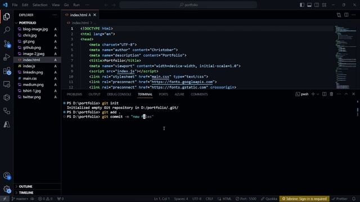Image resolution: width=360 pixels, height=202 pixels.
Task: Open the Extensions view
Action: [x=7, y=71]
